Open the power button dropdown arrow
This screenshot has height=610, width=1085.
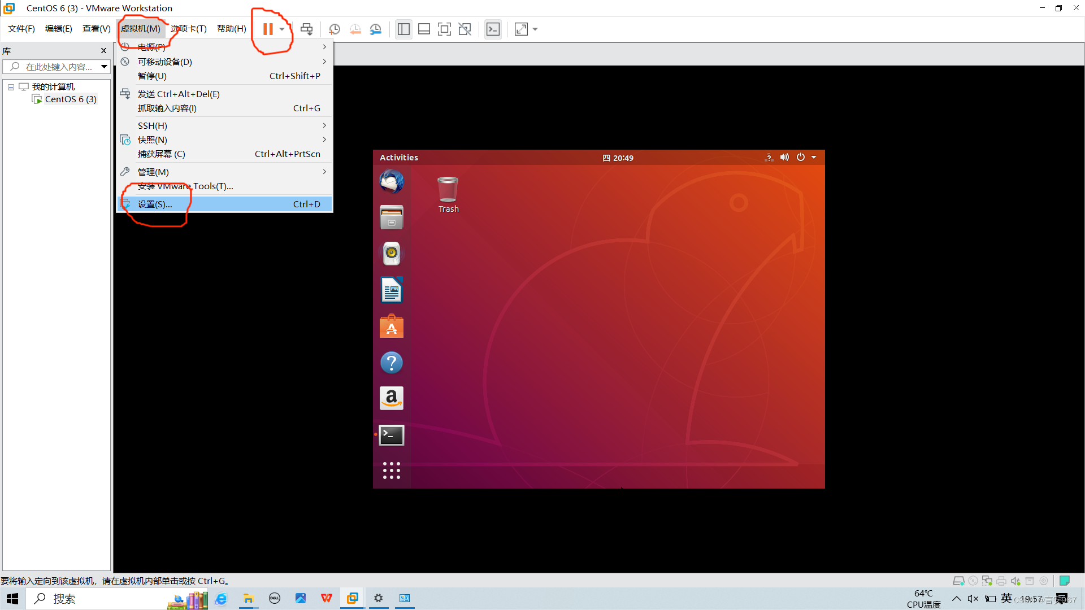[282, 29]
